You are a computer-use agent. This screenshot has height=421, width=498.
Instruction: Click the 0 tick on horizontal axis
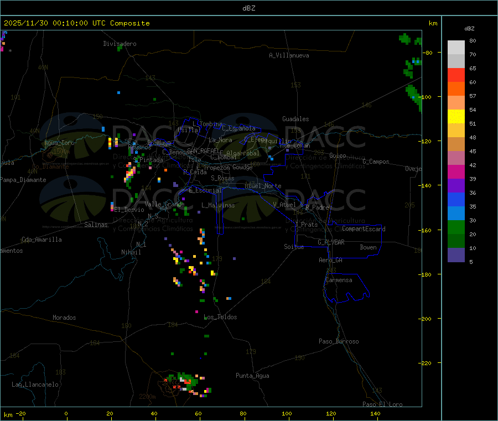pos(66,413)
